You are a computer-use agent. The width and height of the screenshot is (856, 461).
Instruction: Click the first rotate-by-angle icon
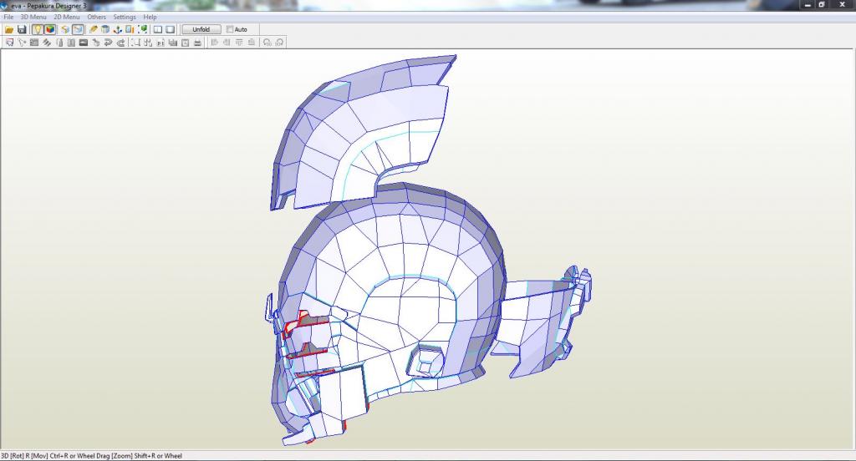click(267, 42)
